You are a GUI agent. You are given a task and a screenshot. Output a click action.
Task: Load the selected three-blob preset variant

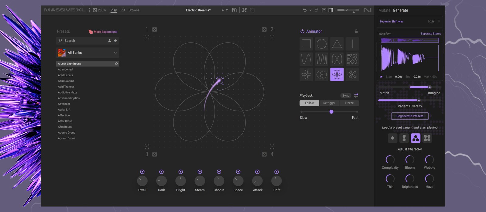[416, 138]
